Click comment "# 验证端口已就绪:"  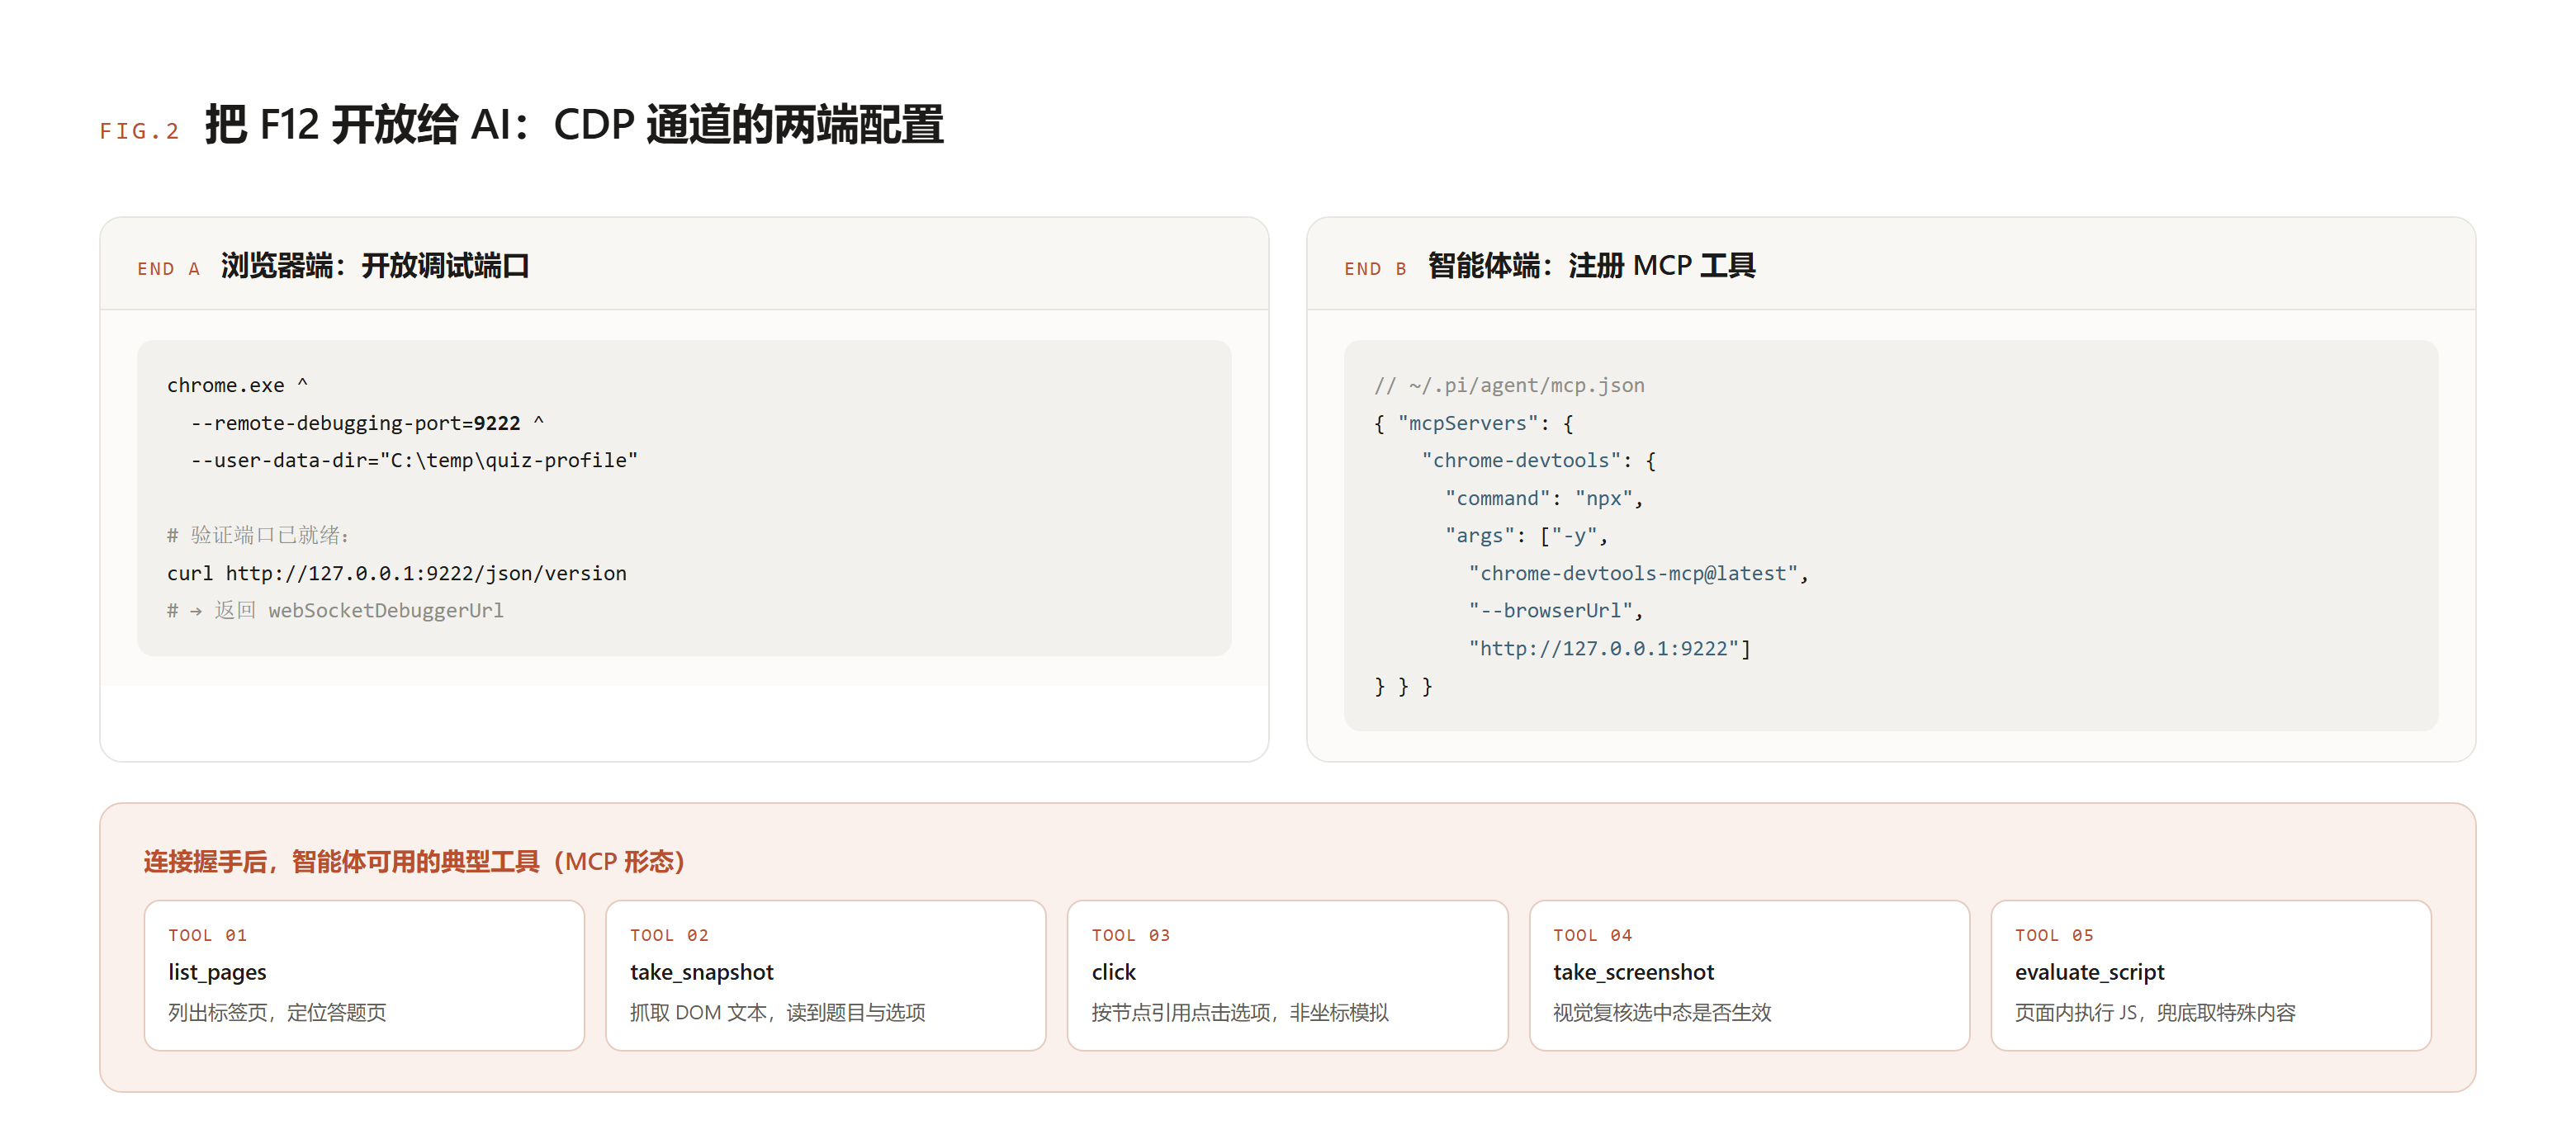coord(258,535)
